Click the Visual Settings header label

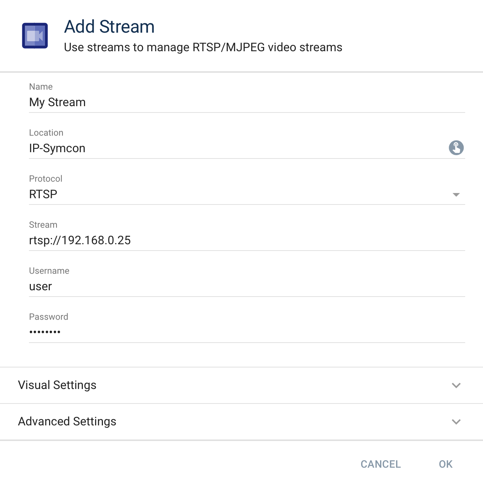click(x=57, y=385)
